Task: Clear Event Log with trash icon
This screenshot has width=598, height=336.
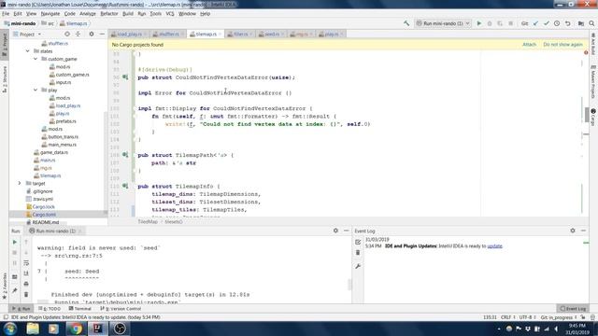Action: 358,253
